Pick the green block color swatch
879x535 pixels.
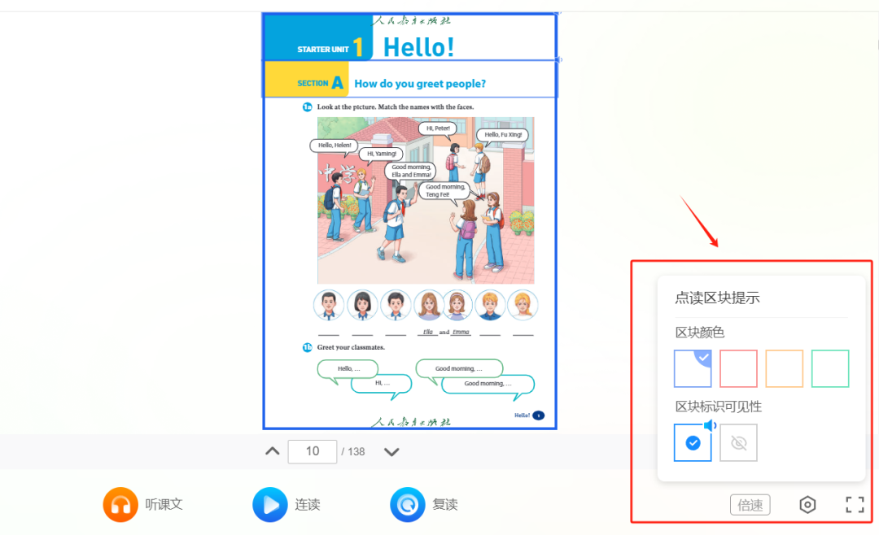coord(830,368)
